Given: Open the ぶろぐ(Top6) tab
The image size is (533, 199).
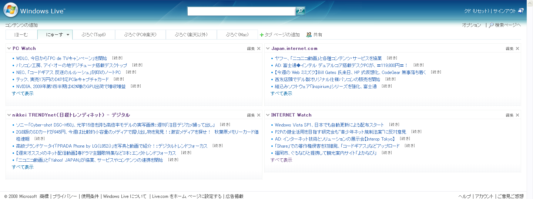Looking at the screenshot, I should 94,35.
